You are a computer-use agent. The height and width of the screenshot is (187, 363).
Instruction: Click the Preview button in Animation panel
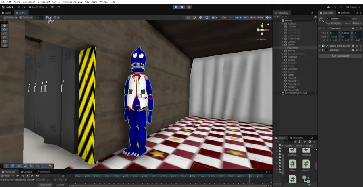pyautogui.click(x=5, y=176)
